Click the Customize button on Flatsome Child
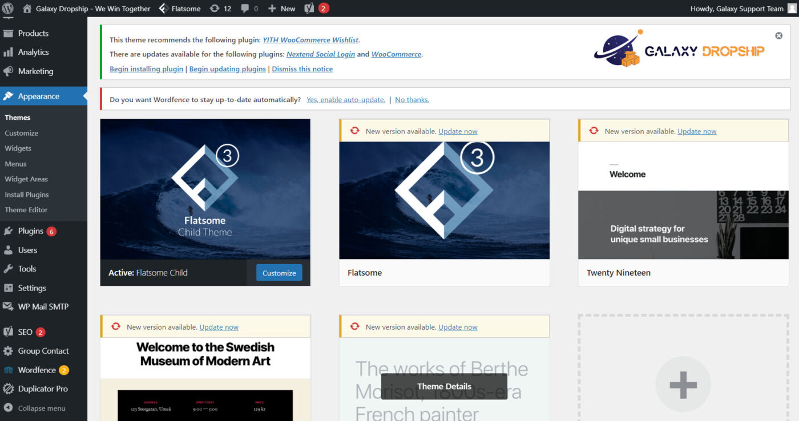 (279, 273)
